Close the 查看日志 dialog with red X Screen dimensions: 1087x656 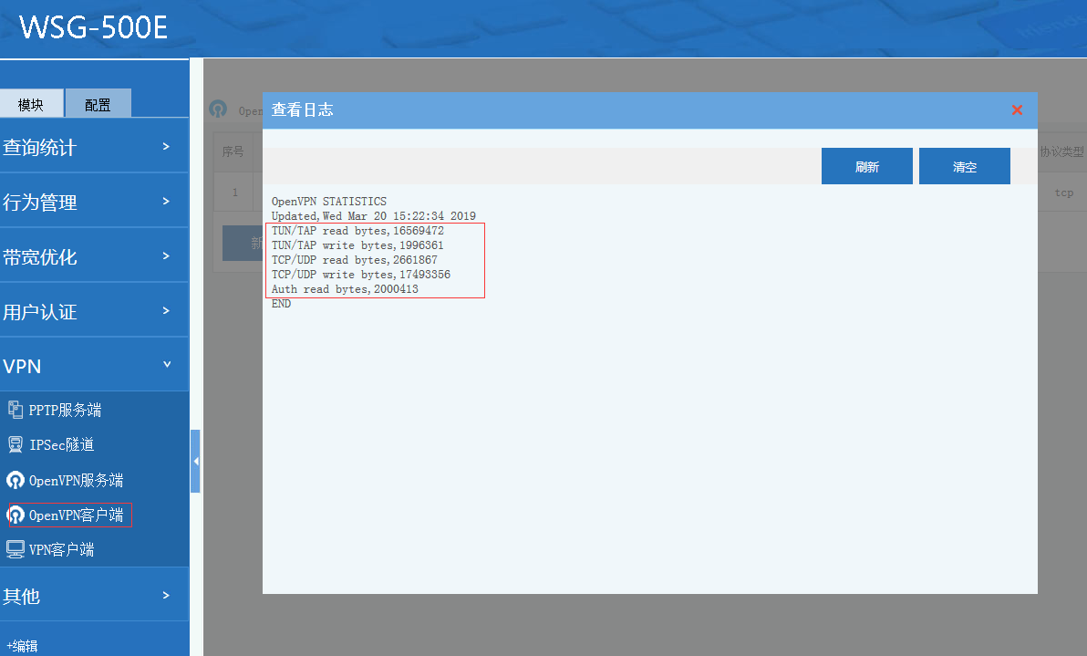[x=1017, y=110]
